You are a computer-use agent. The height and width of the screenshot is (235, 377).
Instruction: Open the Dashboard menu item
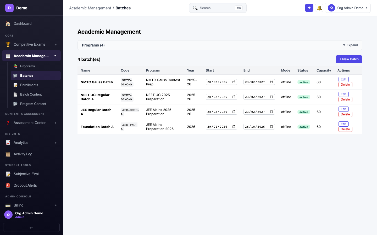point(31,23)
